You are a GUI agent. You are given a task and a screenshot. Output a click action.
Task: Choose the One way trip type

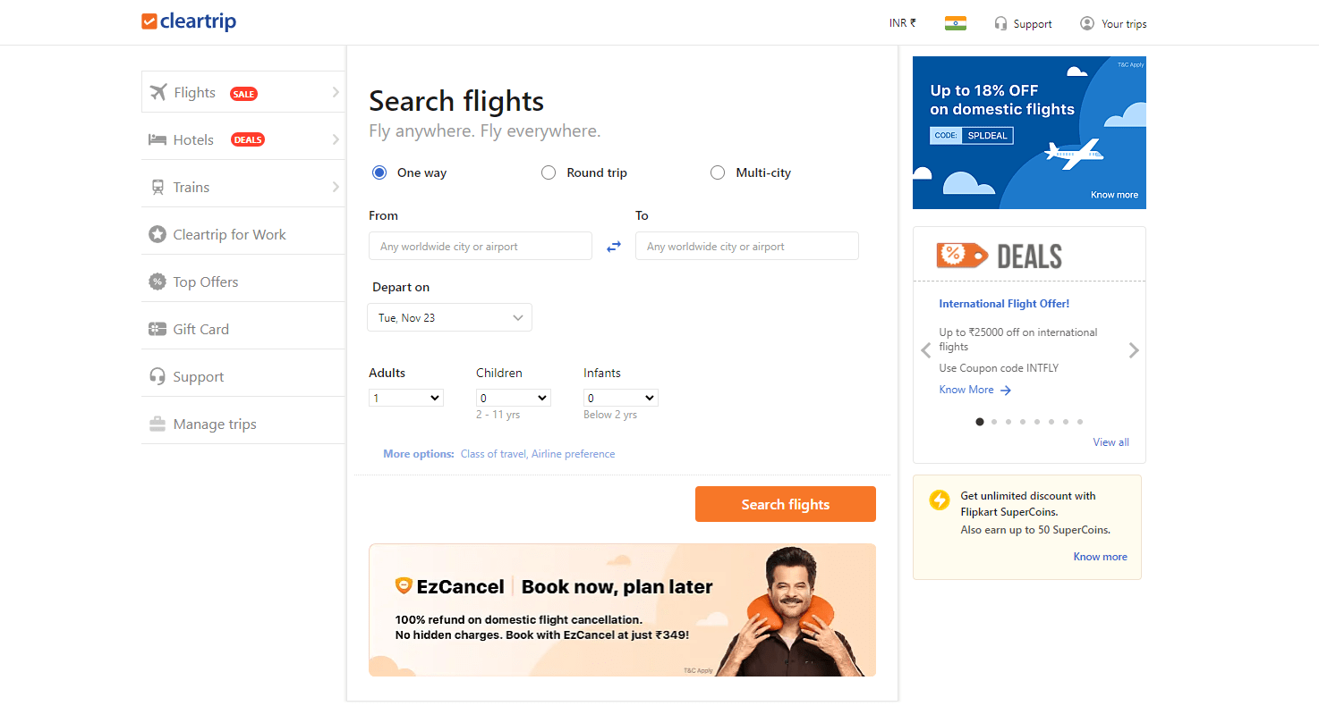click(x=379, y=172)
